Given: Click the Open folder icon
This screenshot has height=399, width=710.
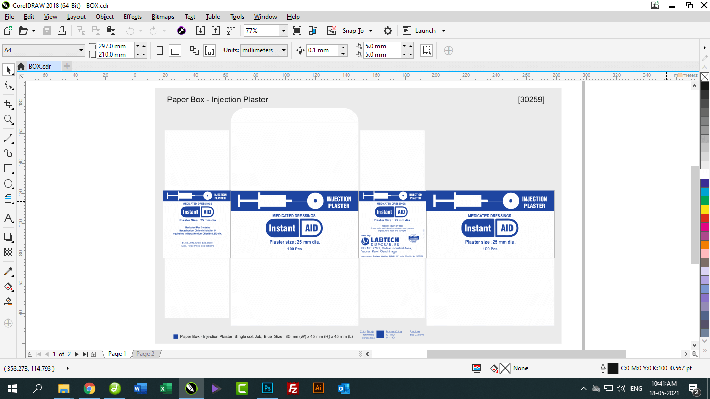Looking at the screenshot, I should (23, 31).
